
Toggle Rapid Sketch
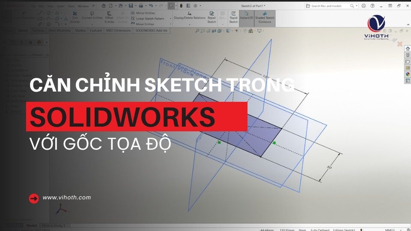233,17
